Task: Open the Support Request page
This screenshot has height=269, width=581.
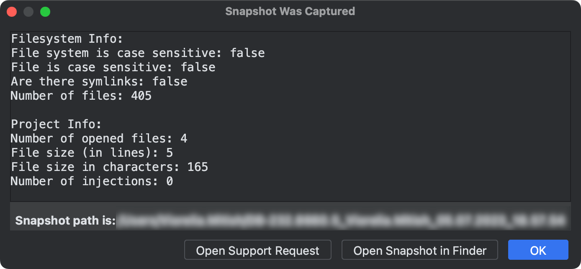Action: 257,250
